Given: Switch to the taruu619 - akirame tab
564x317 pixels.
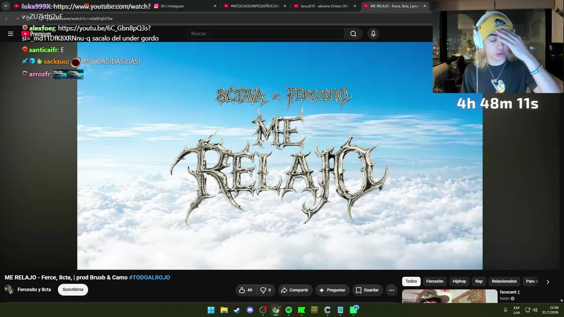Looking at the screenshot, I should coord(325,6).
